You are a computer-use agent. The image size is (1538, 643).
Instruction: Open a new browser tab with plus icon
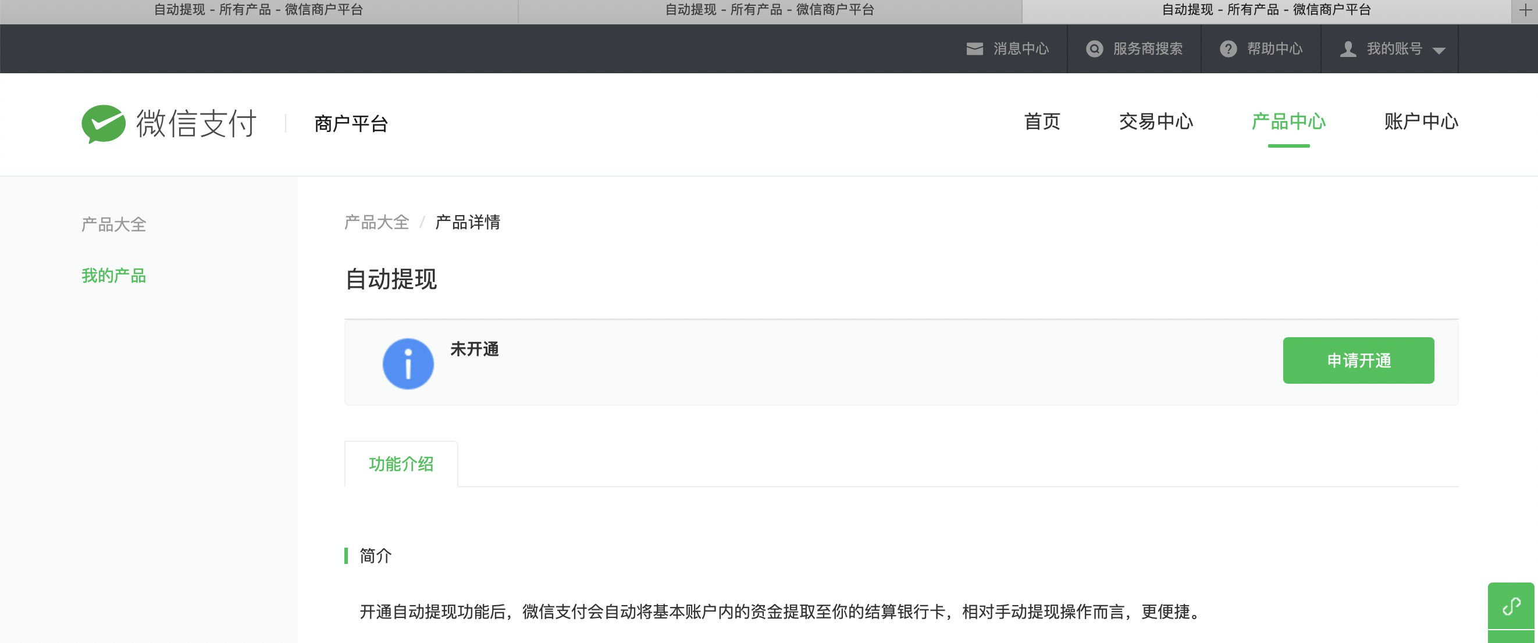(x=1525, y=10)
